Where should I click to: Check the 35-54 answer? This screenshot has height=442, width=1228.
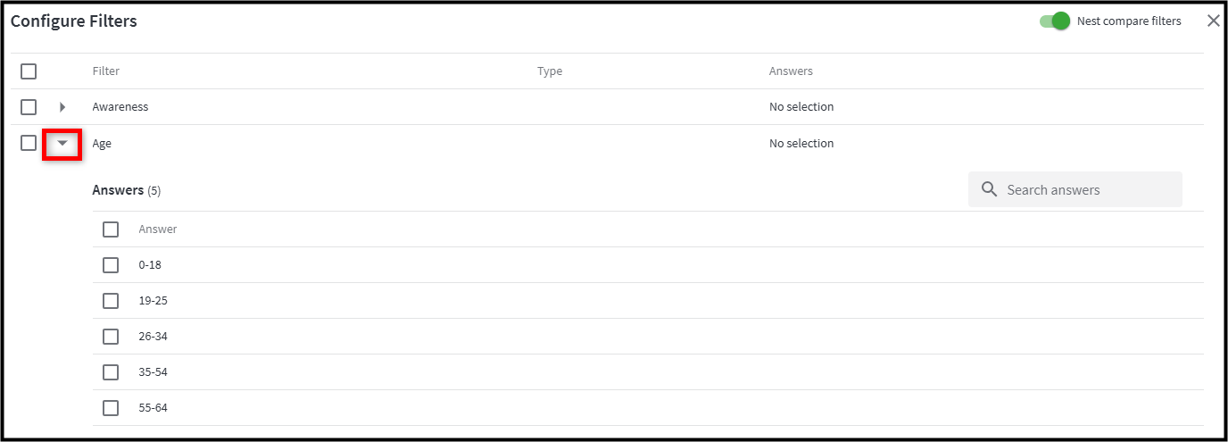(111, 372)
